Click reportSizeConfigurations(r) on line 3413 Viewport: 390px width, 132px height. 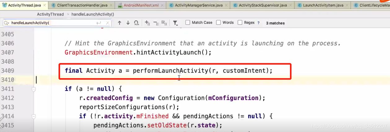click(127, 107)
